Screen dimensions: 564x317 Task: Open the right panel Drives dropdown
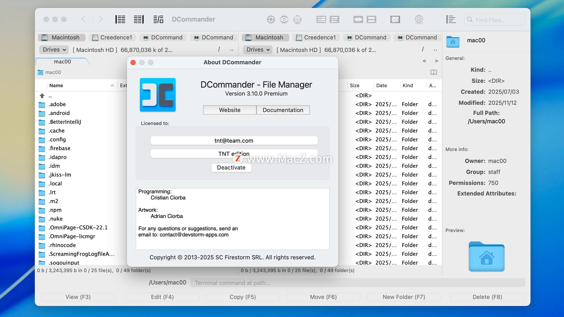[x=258, y=50]
